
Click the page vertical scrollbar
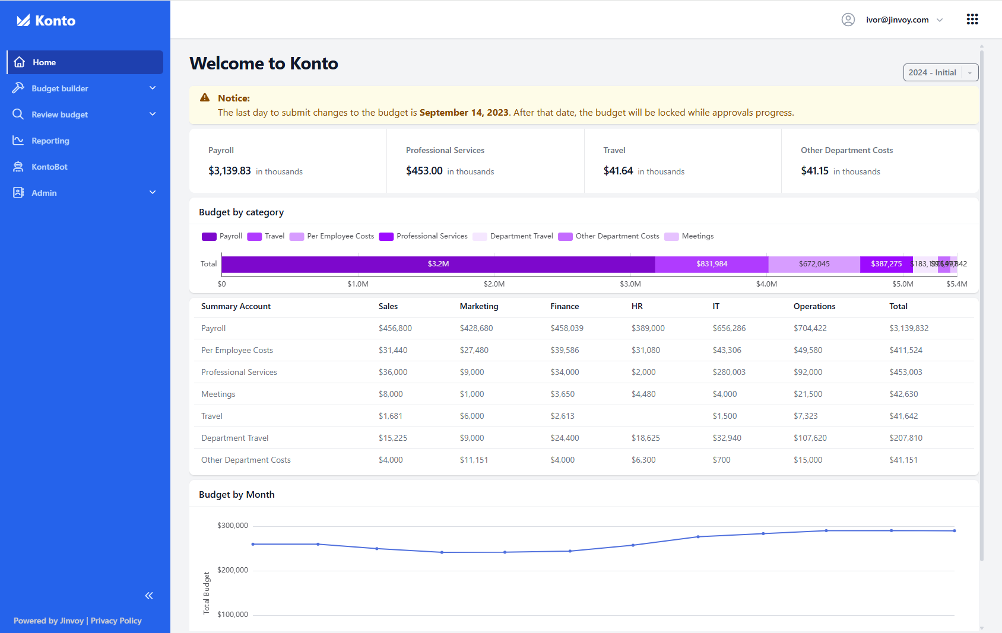(x=982, y=306)
